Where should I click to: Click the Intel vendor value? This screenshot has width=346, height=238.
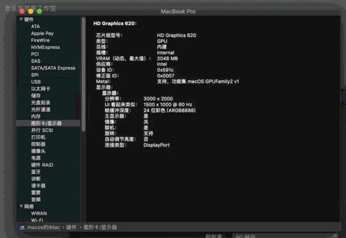[x=162, y=64]
